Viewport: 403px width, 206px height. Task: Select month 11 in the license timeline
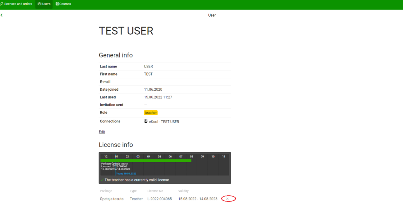(223, 157)
